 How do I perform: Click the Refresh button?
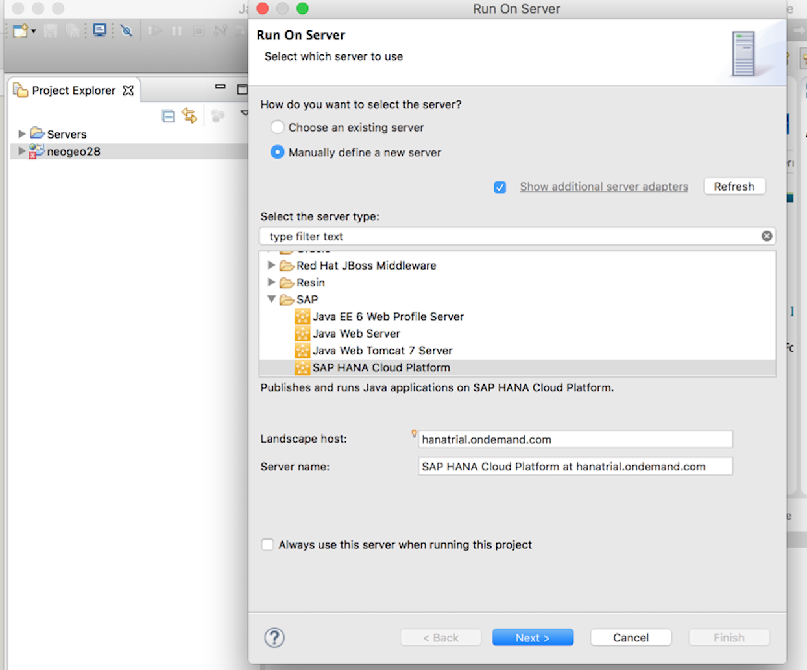click(x=734, y=187)
